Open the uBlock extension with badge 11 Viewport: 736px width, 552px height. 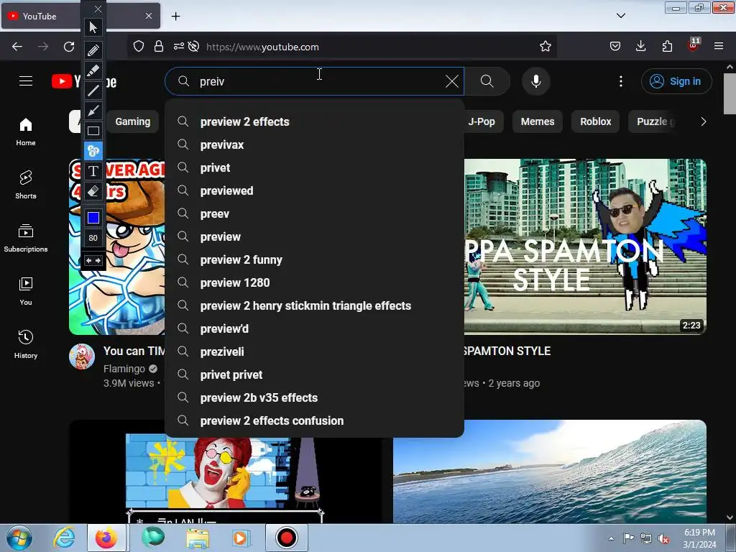click(694, 45)
